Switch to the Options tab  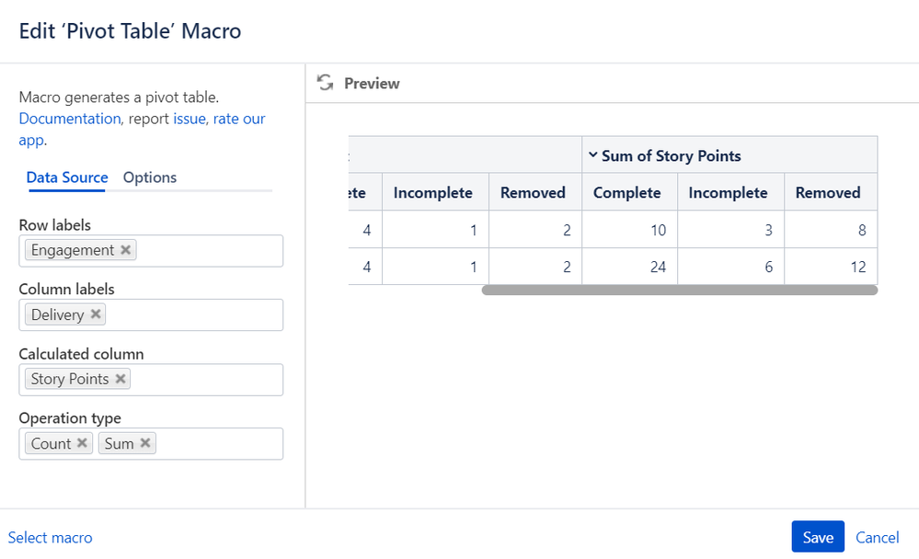pyautogui.click(x=150, y=177)
